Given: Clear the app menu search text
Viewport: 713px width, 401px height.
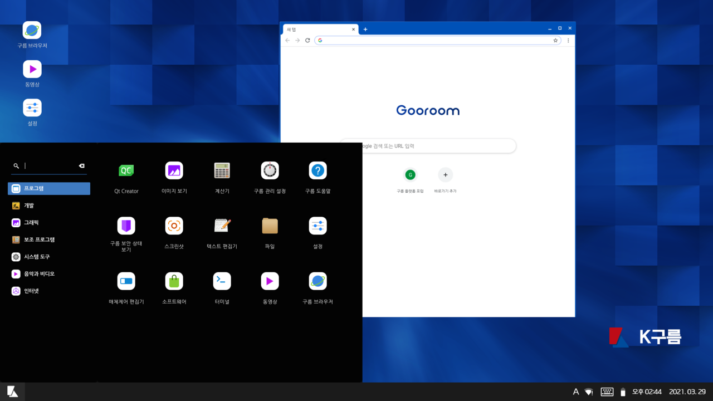Looking at the screenshot, I should click(81, 166).
